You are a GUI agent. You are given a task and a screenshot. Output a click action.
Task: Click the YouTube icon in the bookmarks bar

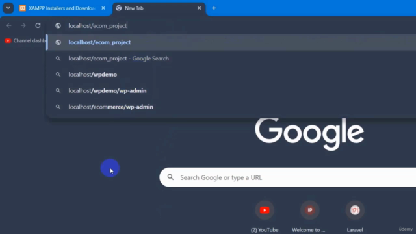[x=8, y=40]
